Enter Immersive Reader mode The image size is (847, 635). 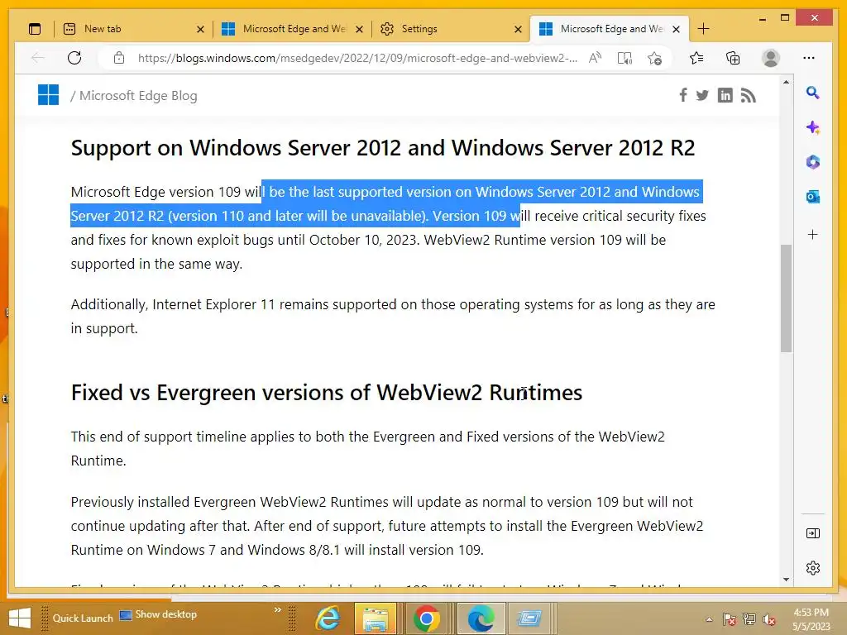coord(625,58)
